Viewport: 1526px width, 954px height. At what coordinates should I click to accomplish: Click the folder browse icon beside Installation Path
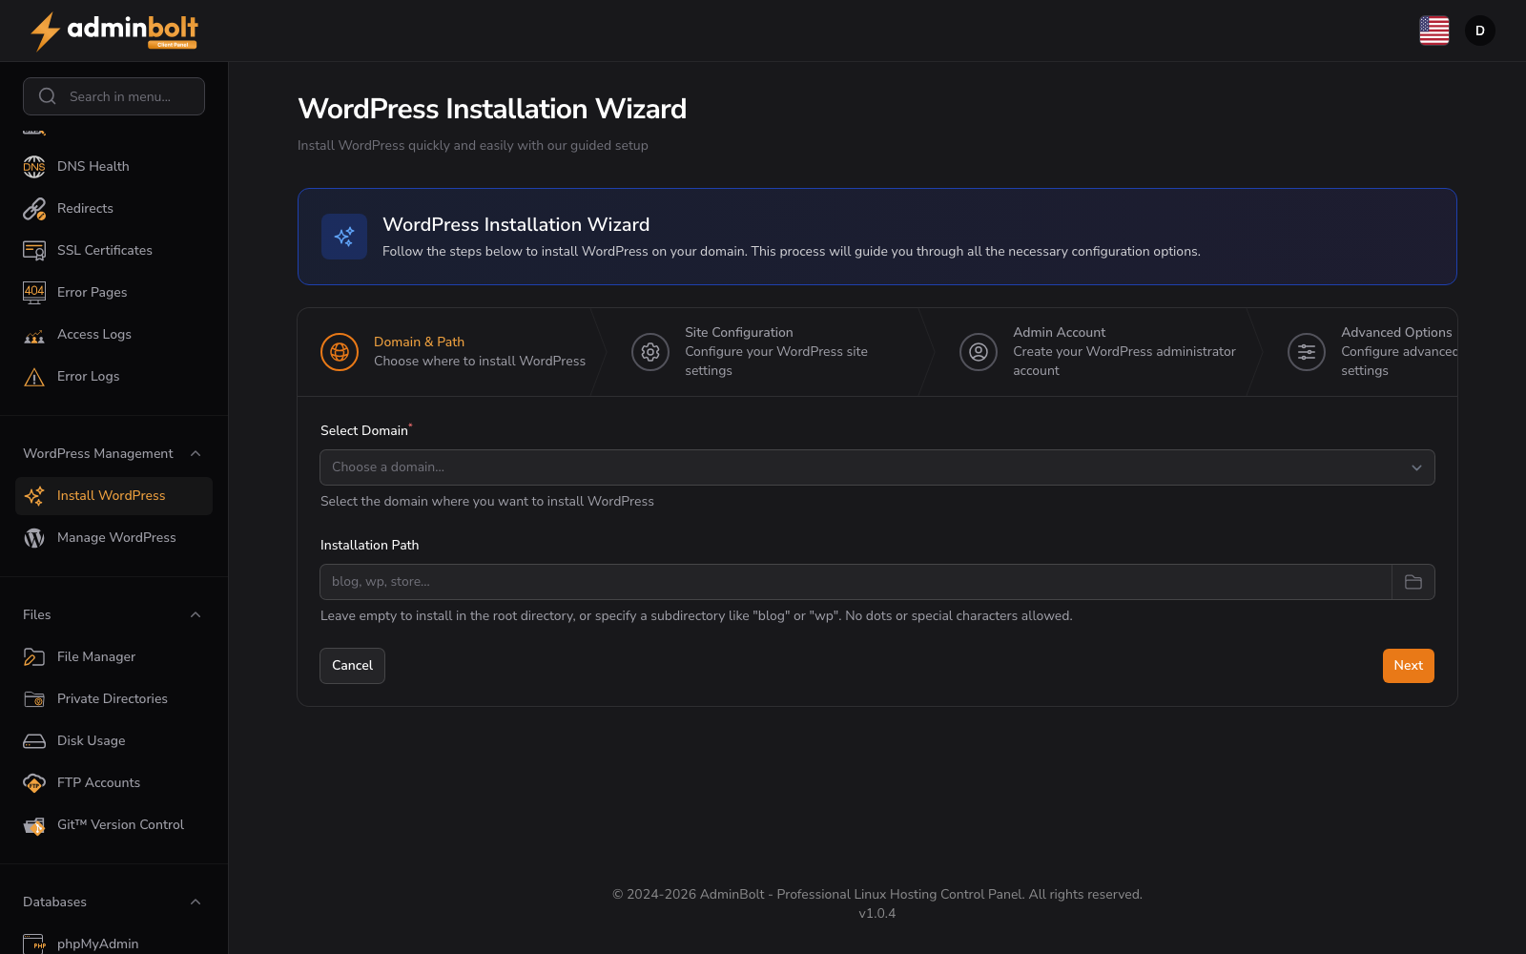(1413, 582)
